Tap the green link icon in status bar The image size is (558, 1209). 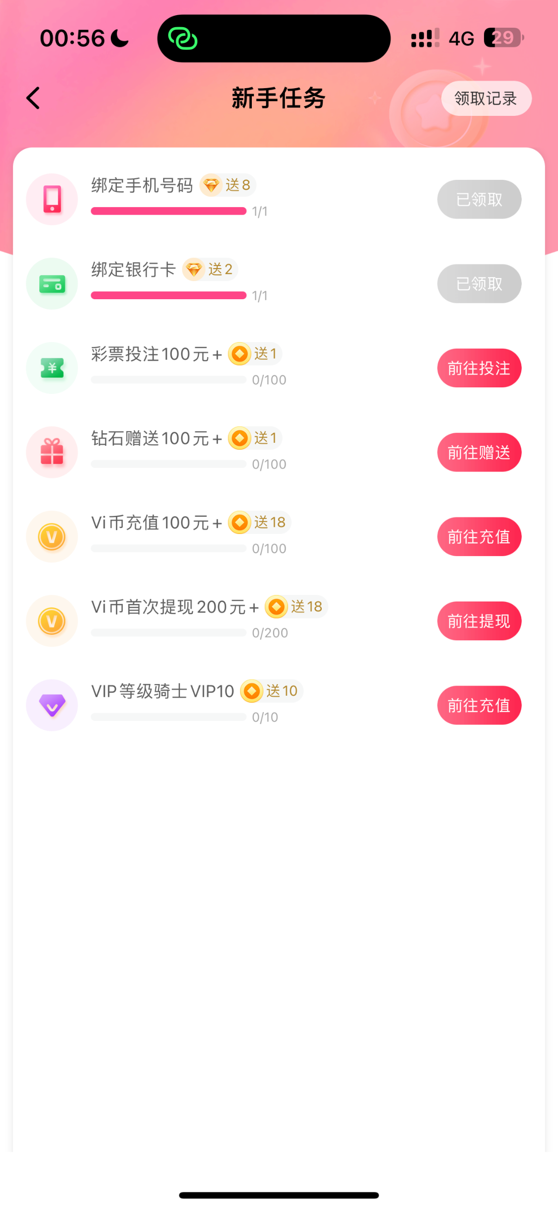183,39
